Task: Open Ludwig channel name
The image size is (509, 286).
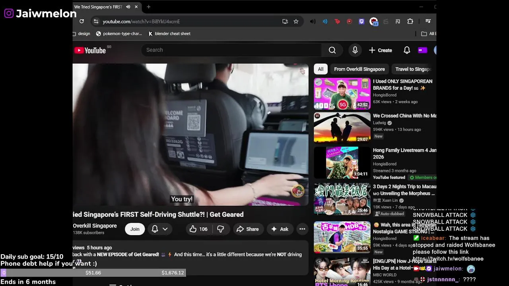Action: [x=379, y=123]
